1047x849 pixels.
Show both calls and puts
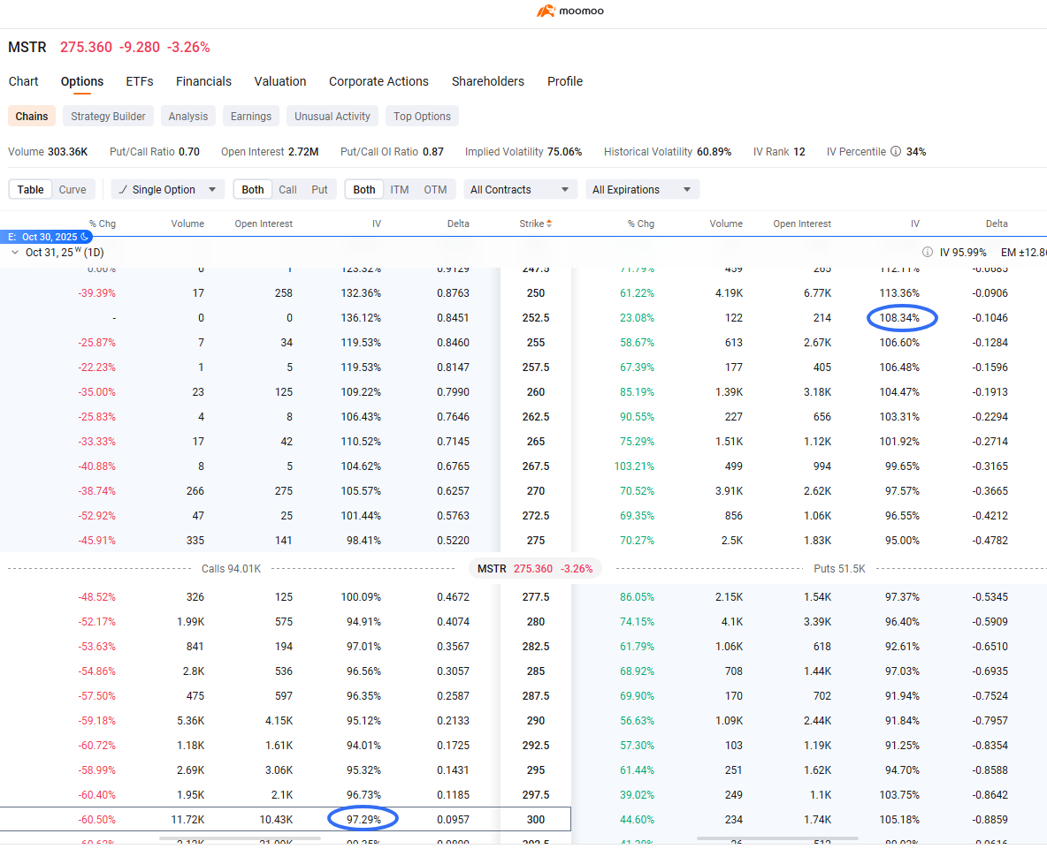(x=252, y=189)
